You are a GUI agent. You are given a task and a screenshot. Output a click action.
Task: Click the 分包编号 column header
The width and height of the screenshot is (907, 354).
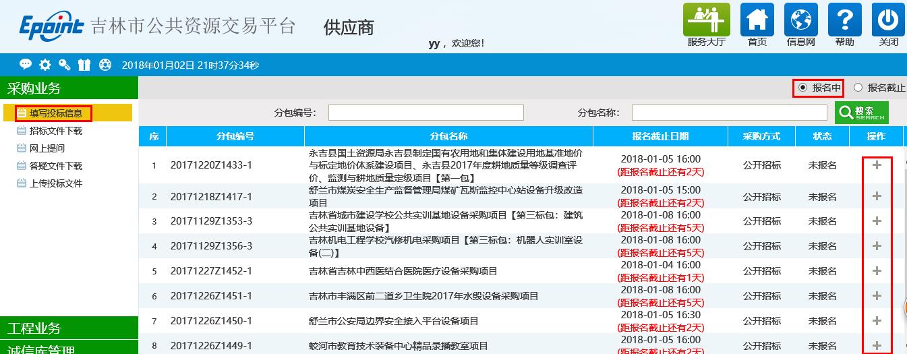coord(235,136)
